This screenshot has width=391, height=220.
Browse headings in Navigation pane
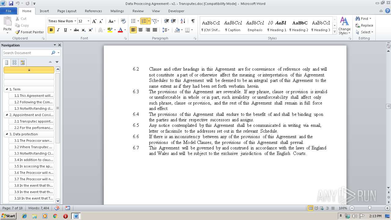coord(7,62)
